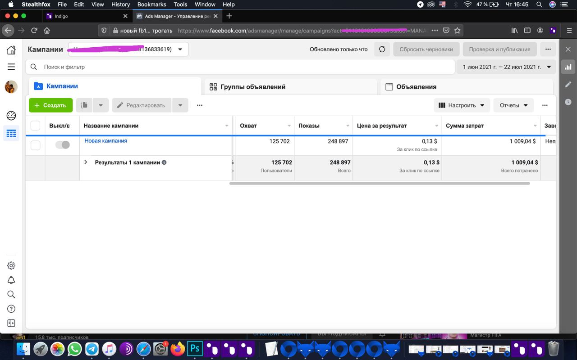577x360 pixels.
Task: Open Новая кампания link
Action: tap(105, 140)
